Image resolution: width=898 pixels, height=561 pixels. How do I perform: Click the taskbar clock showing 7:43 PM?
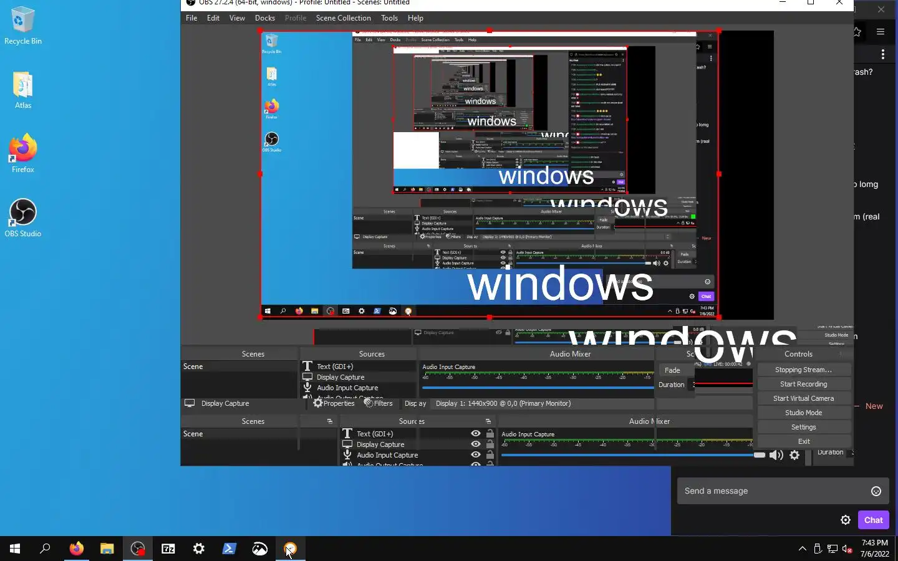(x=874, y=549)
